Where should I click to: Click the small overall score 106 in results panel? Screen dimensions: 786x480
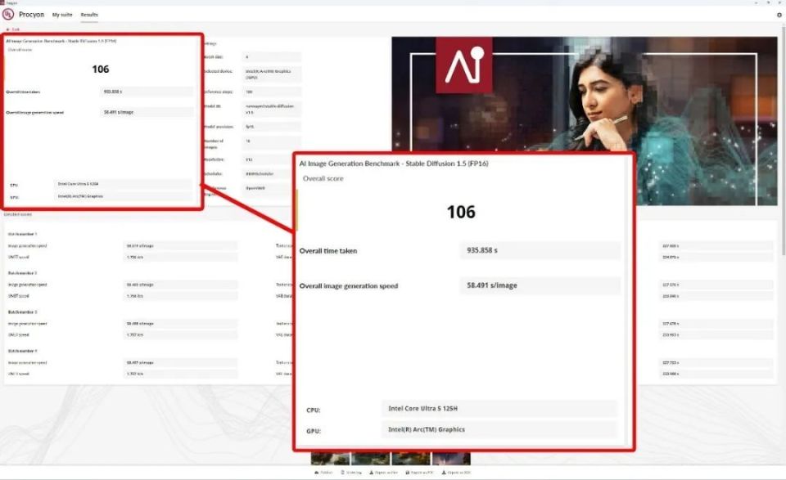100,69
